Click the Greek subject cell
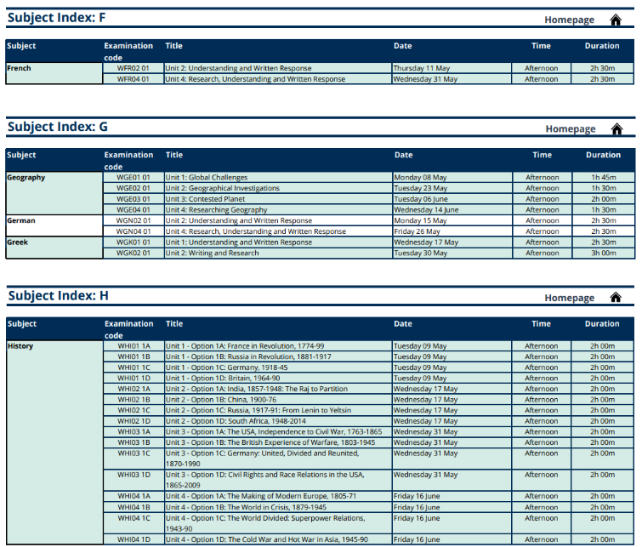 pyautogui.click(x=54, y=248)
